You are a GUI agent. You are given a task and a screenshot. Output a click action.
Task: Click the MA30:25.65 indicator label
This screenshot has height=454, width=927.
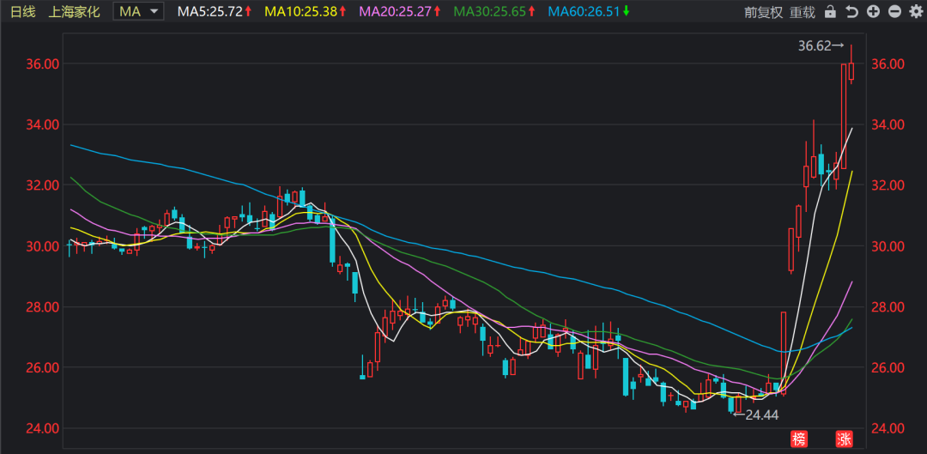[x=494, y=11]
